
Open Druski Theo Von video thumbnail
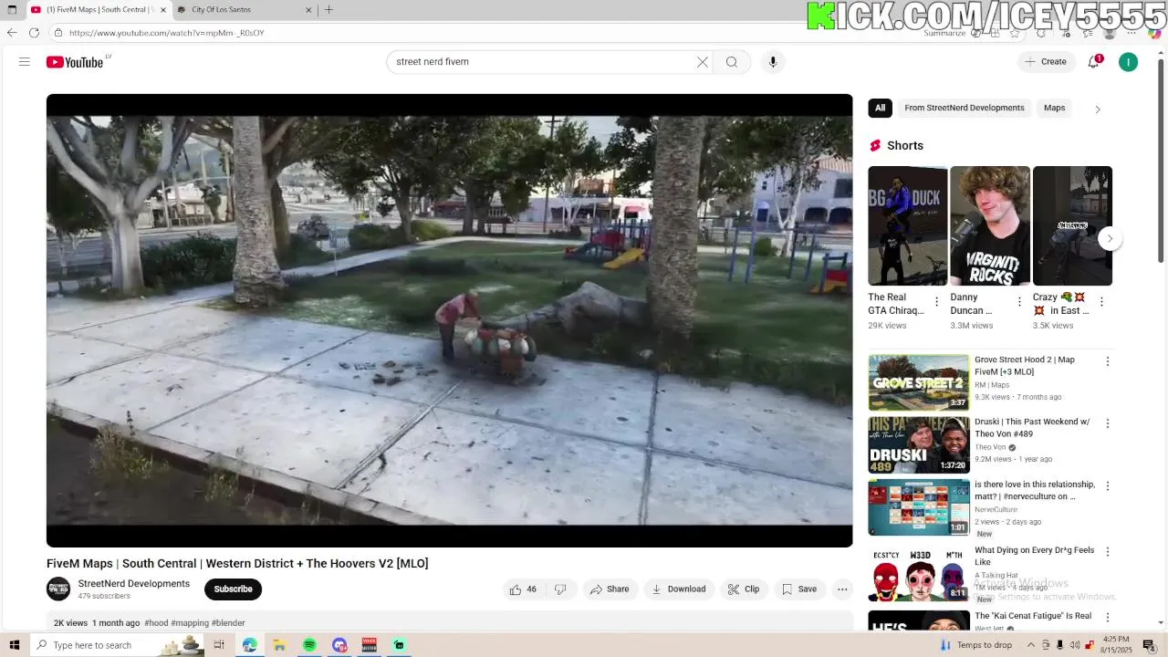tap(919, 445)
